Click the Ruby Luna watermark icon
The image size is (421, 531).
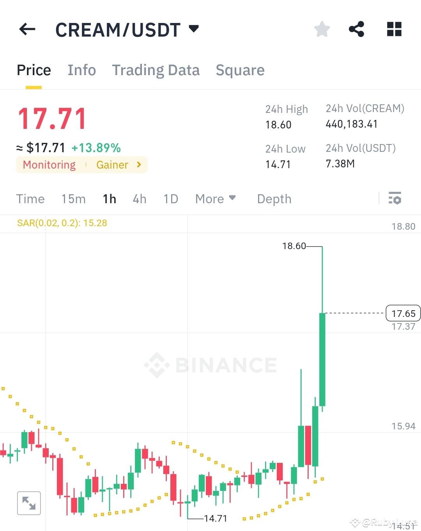coord(355,522)
